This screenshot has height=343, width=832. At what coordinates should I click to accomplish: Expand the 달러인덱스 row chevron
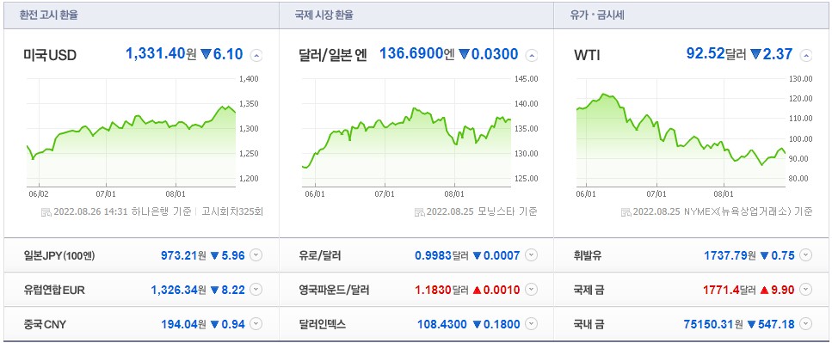tap(531, 324)
